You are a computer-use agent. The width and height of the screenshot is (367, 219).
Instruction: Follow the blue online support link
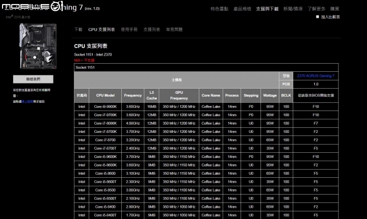click(28, 101)
